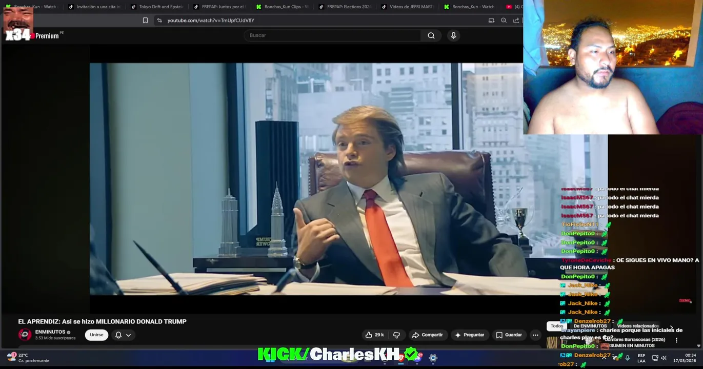
Task: Open three-dot menu of Hombres Borrascosas video
Action: coord(676,340)
